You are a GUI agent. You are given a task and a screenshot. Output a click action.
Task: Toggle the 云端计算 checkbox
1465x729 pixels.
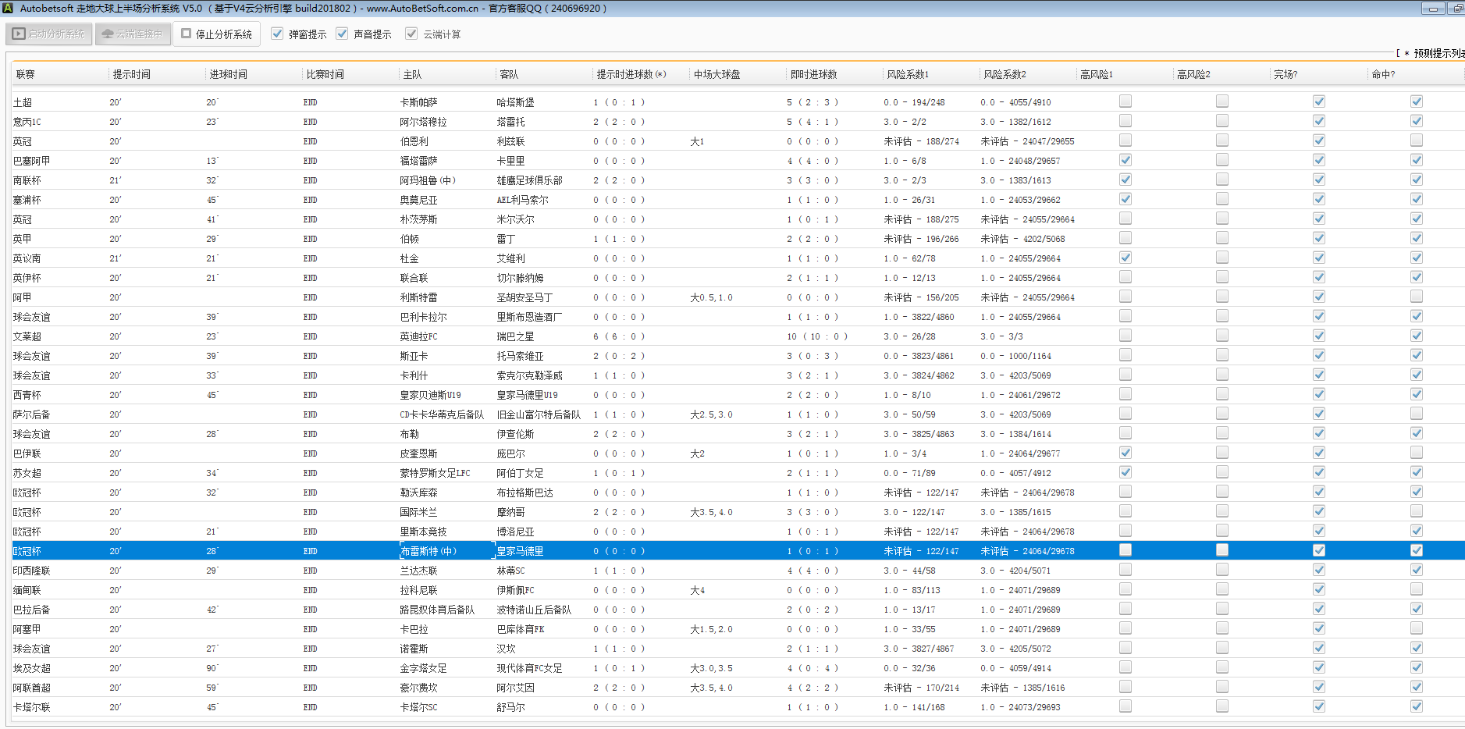[x=411, y=34]
